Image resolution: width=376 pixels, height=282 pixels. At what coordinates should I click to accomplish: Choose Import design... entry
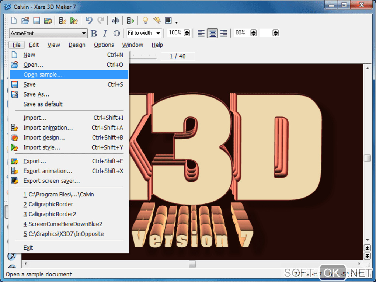click(x=69, y=137)
